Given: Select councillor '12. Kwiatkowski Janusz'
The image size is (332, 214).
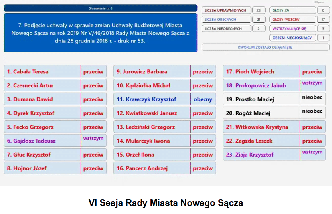Looking at the screenshot, I should click(x=152, y=113).
